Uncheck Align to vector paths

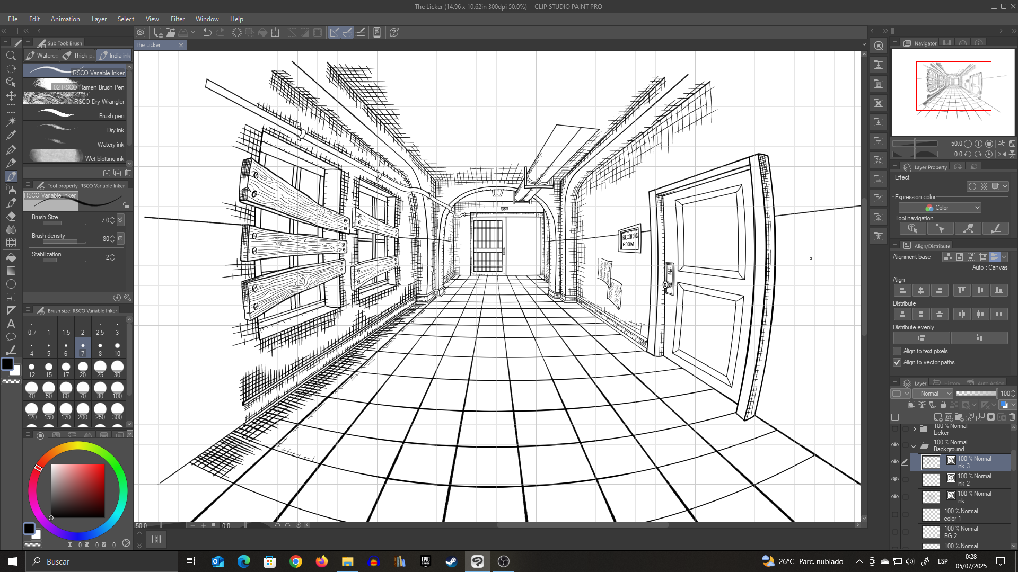(897, 362)
